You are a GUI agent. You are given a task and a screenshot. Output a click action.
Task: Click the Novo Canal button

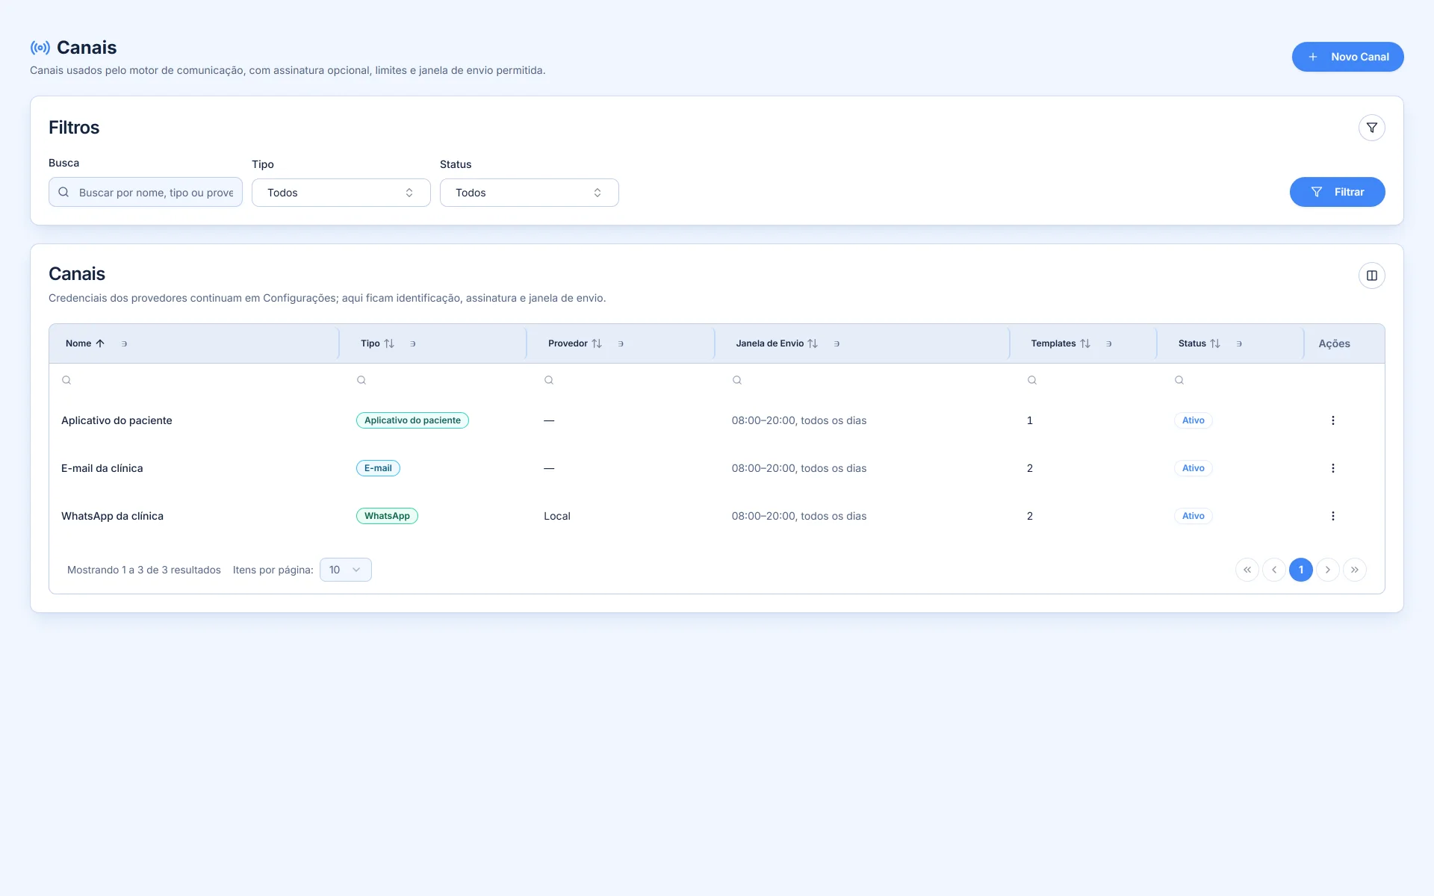point(1347,57)
